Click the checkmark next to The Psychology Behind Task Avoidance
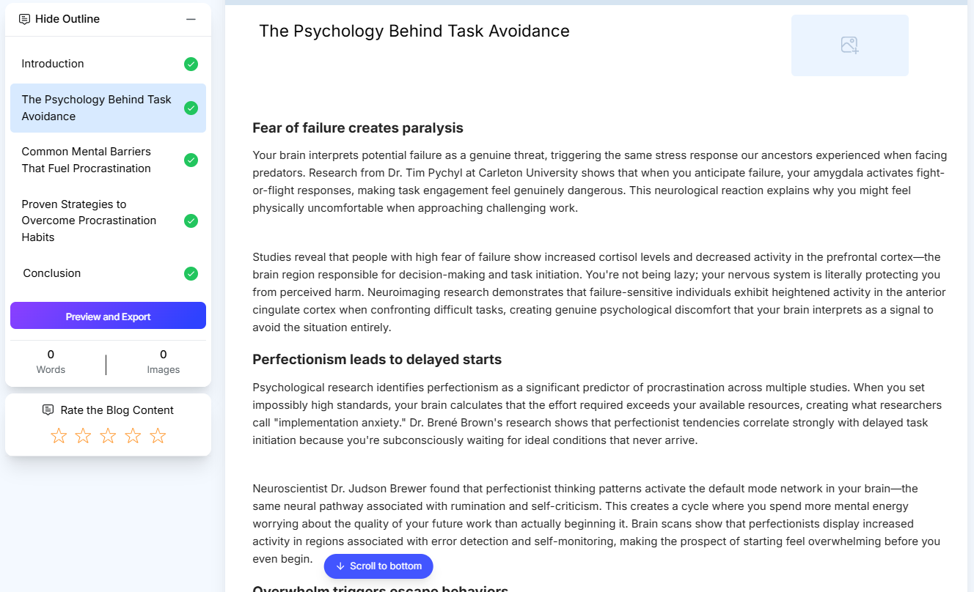This screenshot has height=592, width=974. click(191, 108)
